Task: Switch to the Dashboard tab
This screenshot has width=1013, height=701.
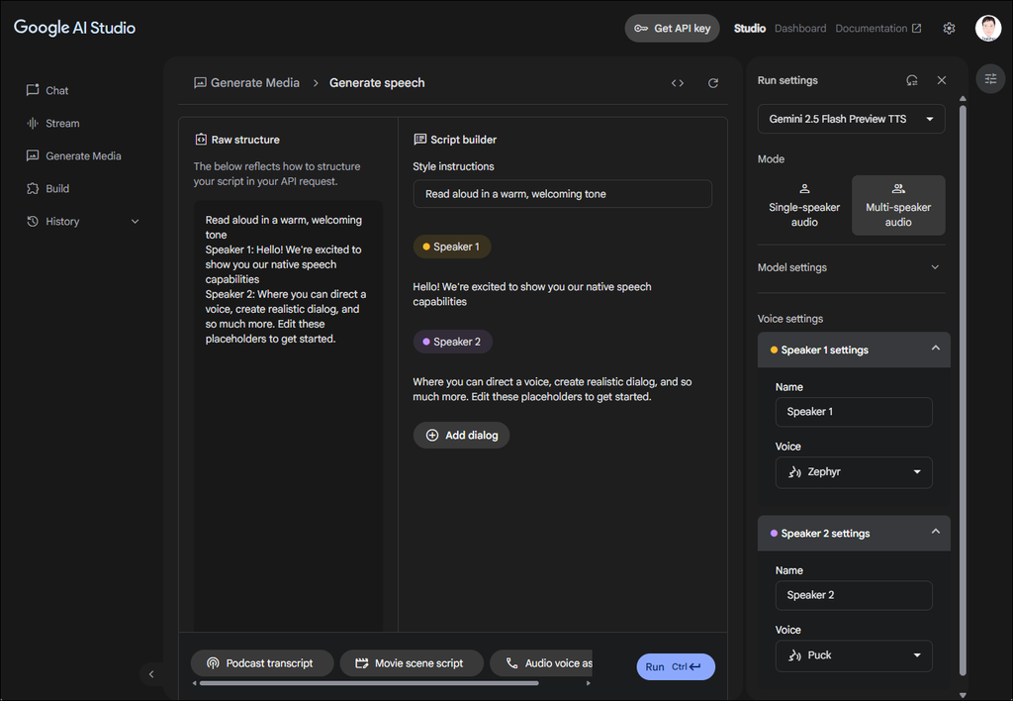Action: (799, 29)
